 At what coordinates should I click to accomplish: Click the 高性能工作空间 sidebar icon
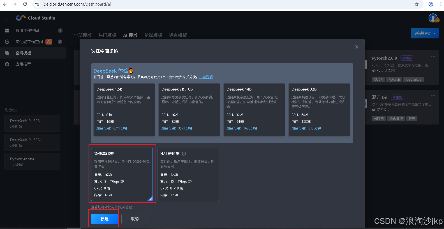point(7,42)
